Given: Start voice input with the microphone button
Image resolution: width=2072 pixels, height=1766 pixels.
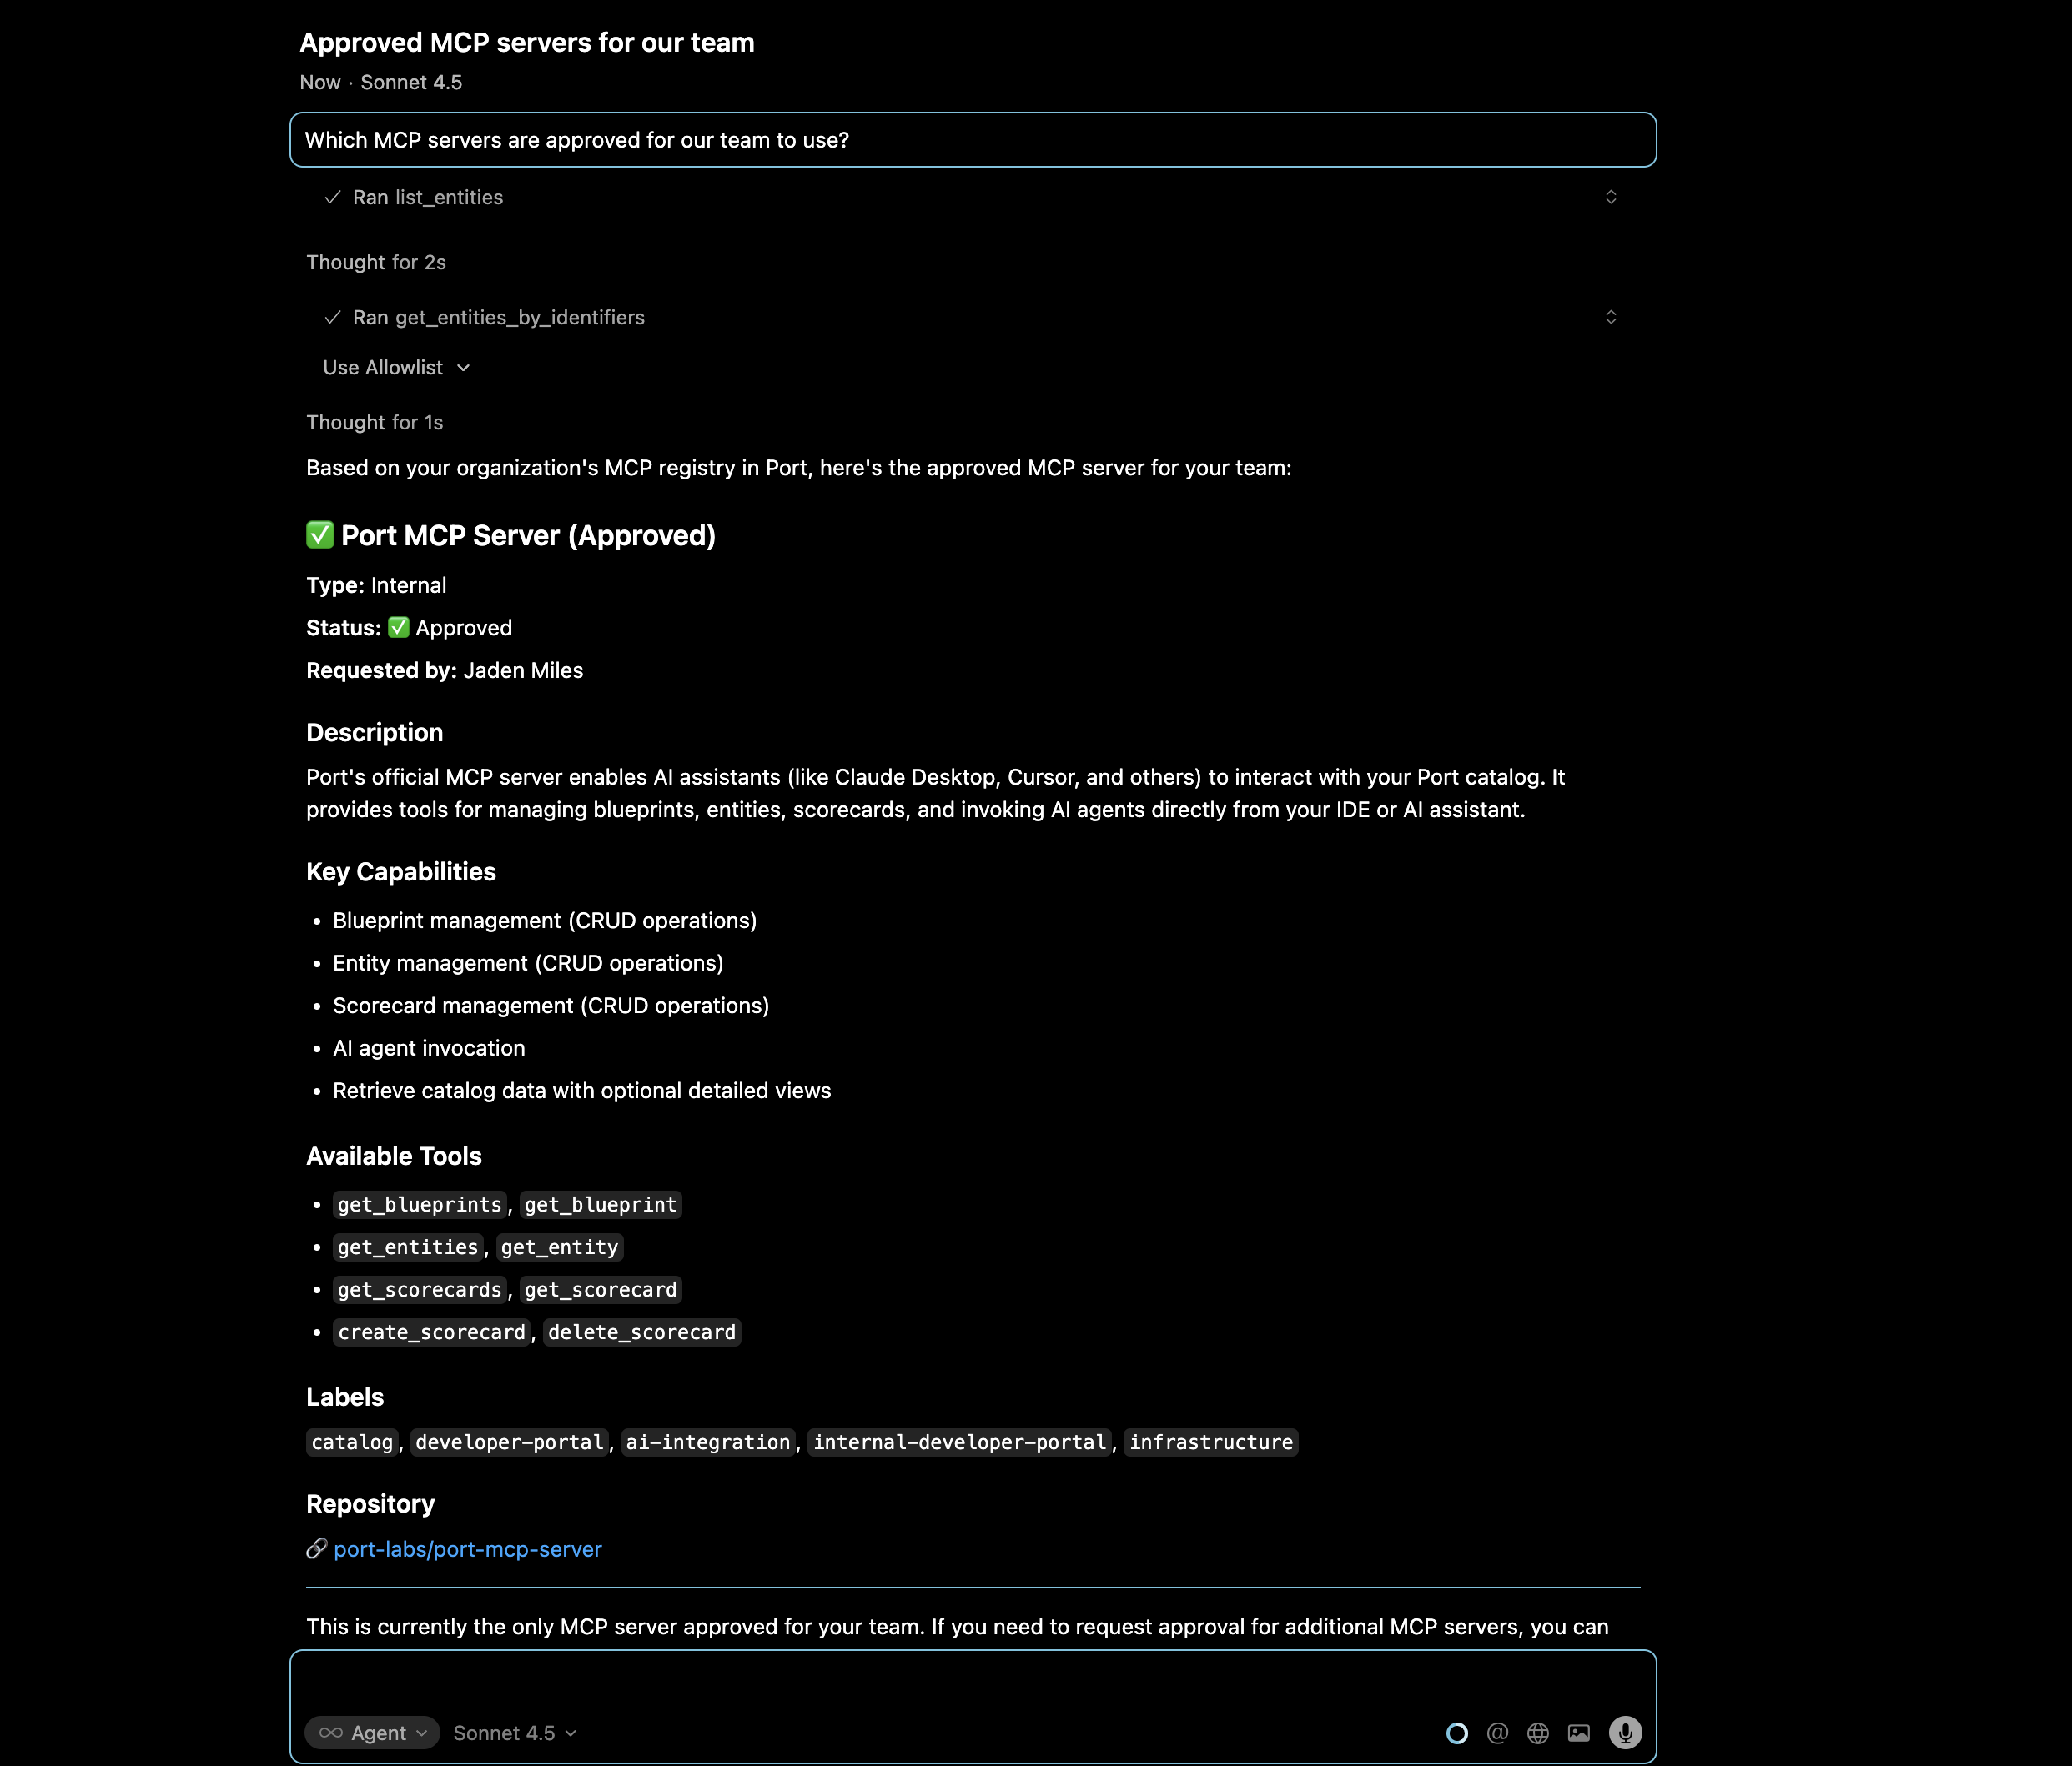Looking at the screenshot, I should click(x=1625, y=1733).
